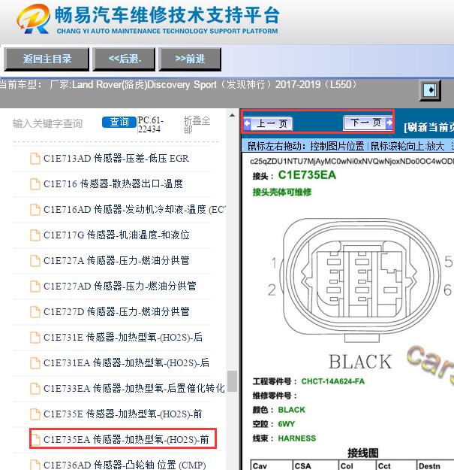This screenshot has width=454, height=470.
Task: Go back with the <<后退 button
Action: pyautogui.click(x=124, y=59)
